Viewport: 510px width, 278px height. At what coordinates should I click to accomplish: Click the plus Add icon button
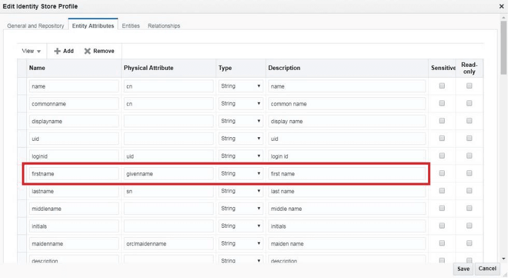(64, 51)
